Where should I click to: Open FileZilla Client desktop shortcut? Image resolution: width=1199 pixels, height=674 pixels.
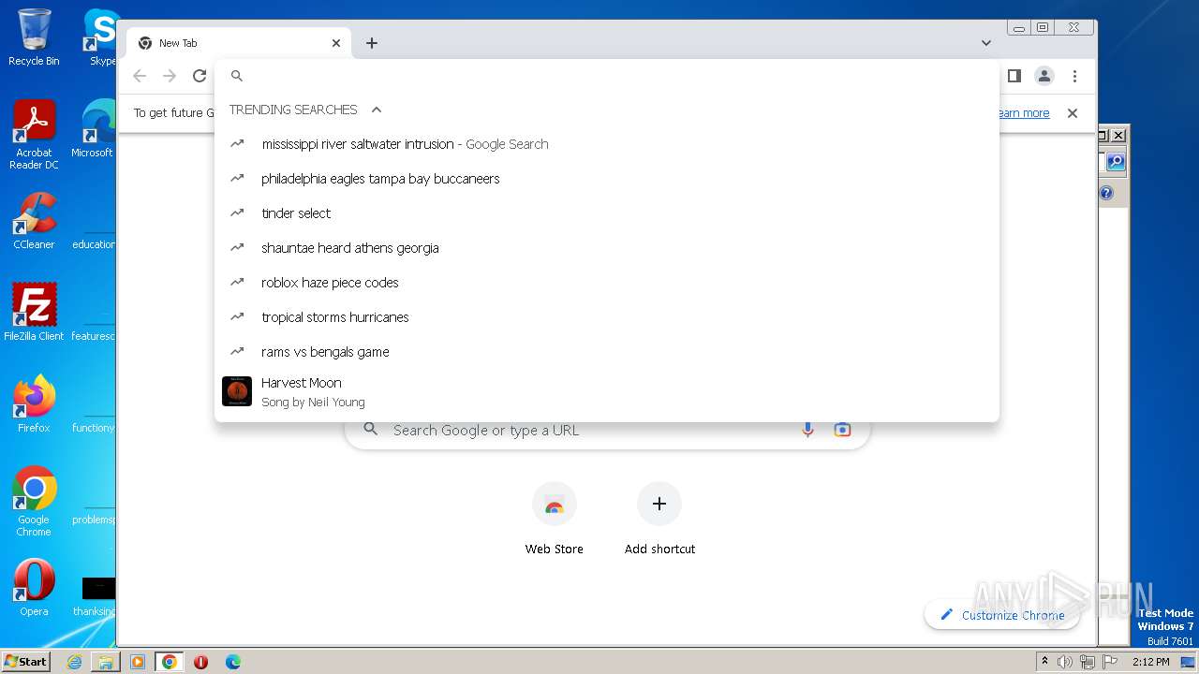click(34, 312)
